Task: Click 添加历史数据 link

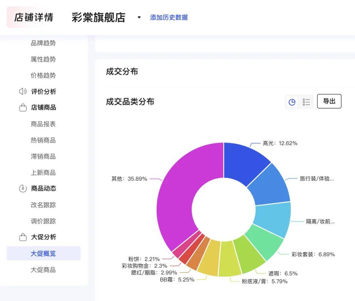Action: click(169, 17)
